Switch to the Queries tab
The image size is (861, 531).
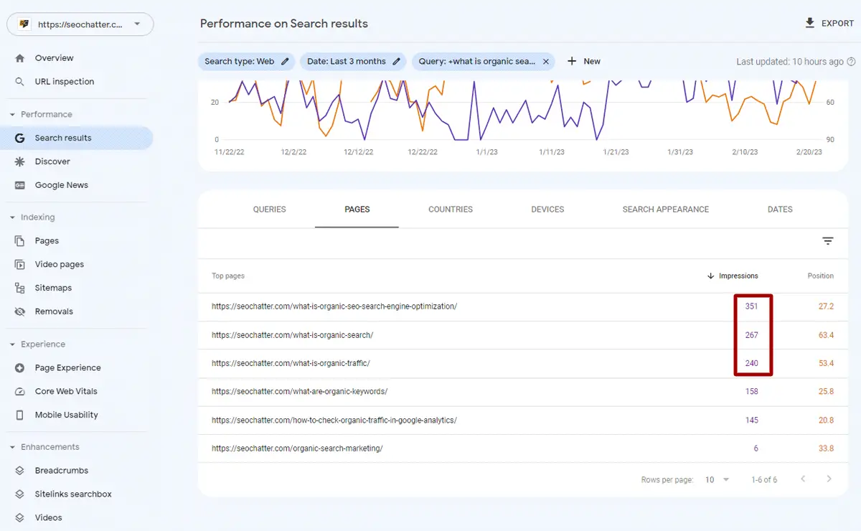(x=270, y=210)
